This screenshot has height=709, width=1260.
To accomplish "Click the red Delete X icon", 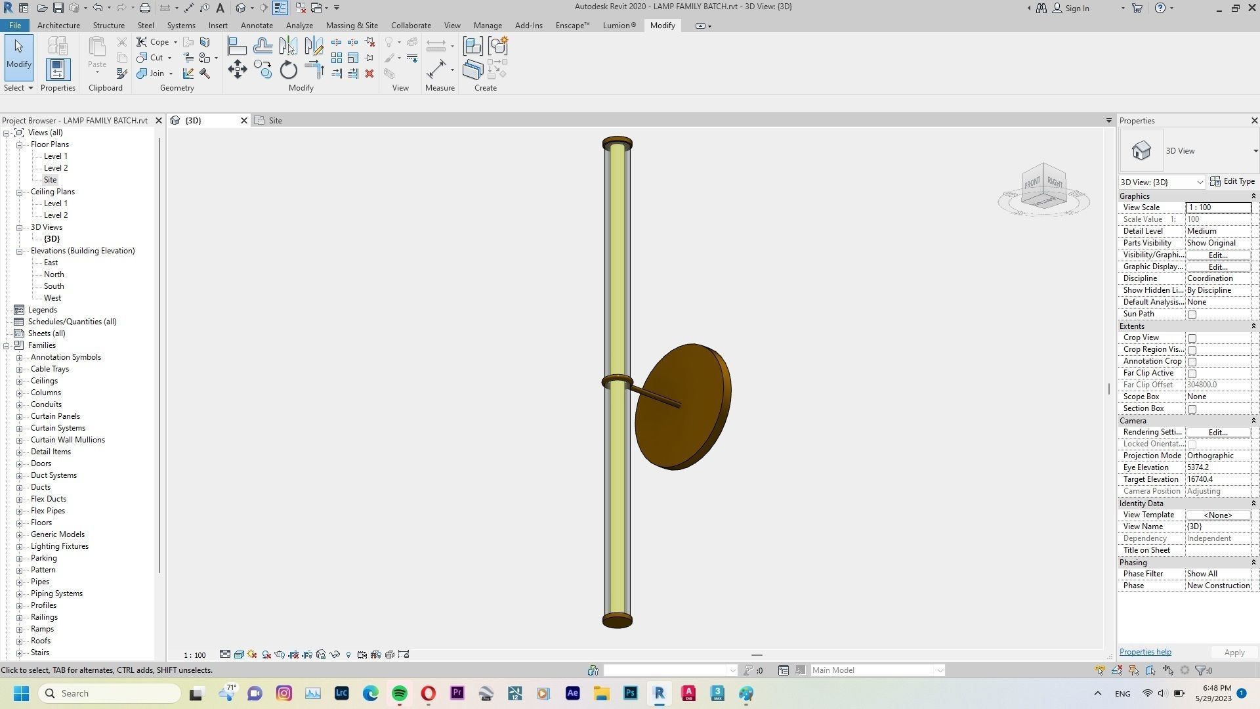I will pos(369,74).
